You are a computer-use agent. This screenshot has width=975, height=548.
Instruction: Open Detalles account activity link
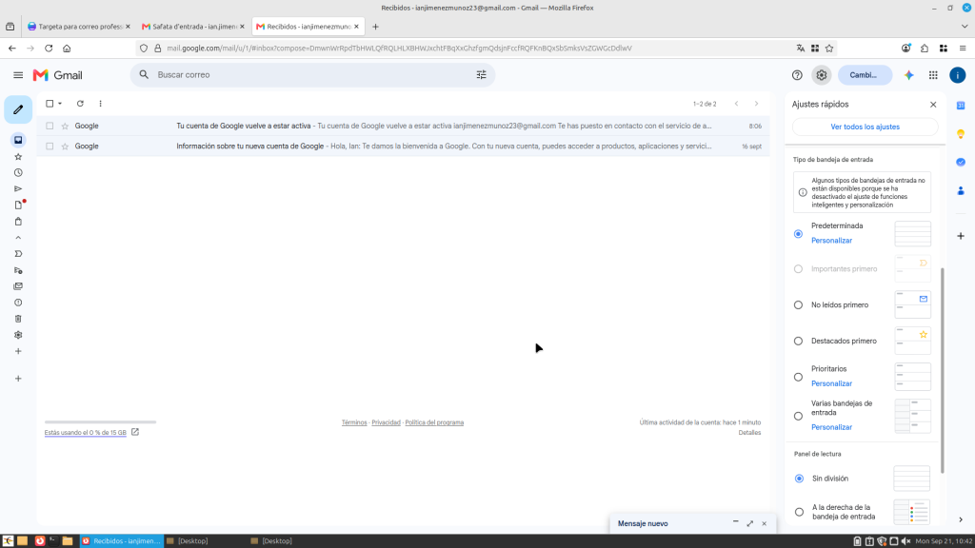tap(749, 433)
